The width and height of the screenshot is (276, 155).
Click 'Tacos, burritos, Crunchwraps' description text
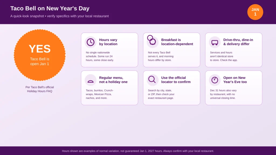[99, 94]
